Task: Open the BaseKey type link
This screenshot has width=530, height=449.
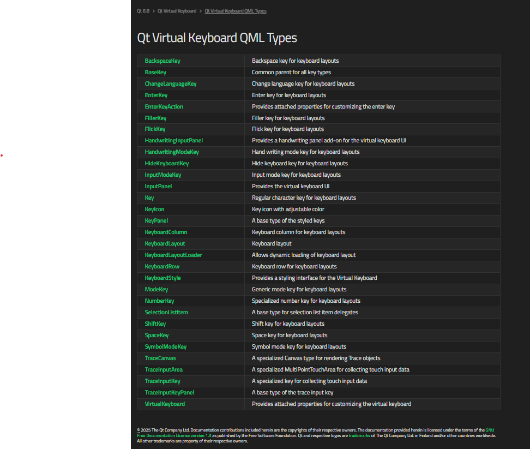Action: (155, 73)
